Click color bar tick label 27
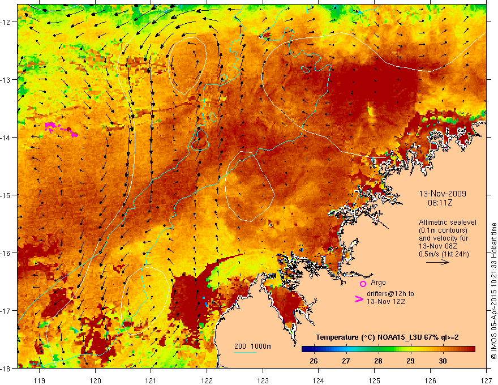498x385 pixels. pyautogui.click(x=346, y=361)
